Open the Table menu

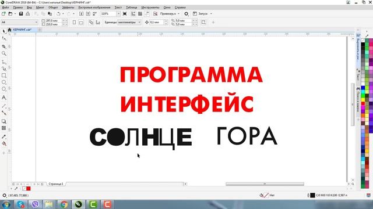[x=132, y=8]
